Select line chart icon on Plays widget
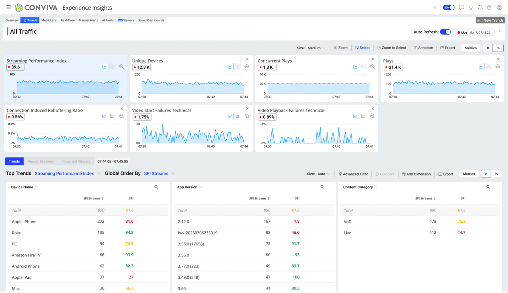 click(x=481, y=67)
